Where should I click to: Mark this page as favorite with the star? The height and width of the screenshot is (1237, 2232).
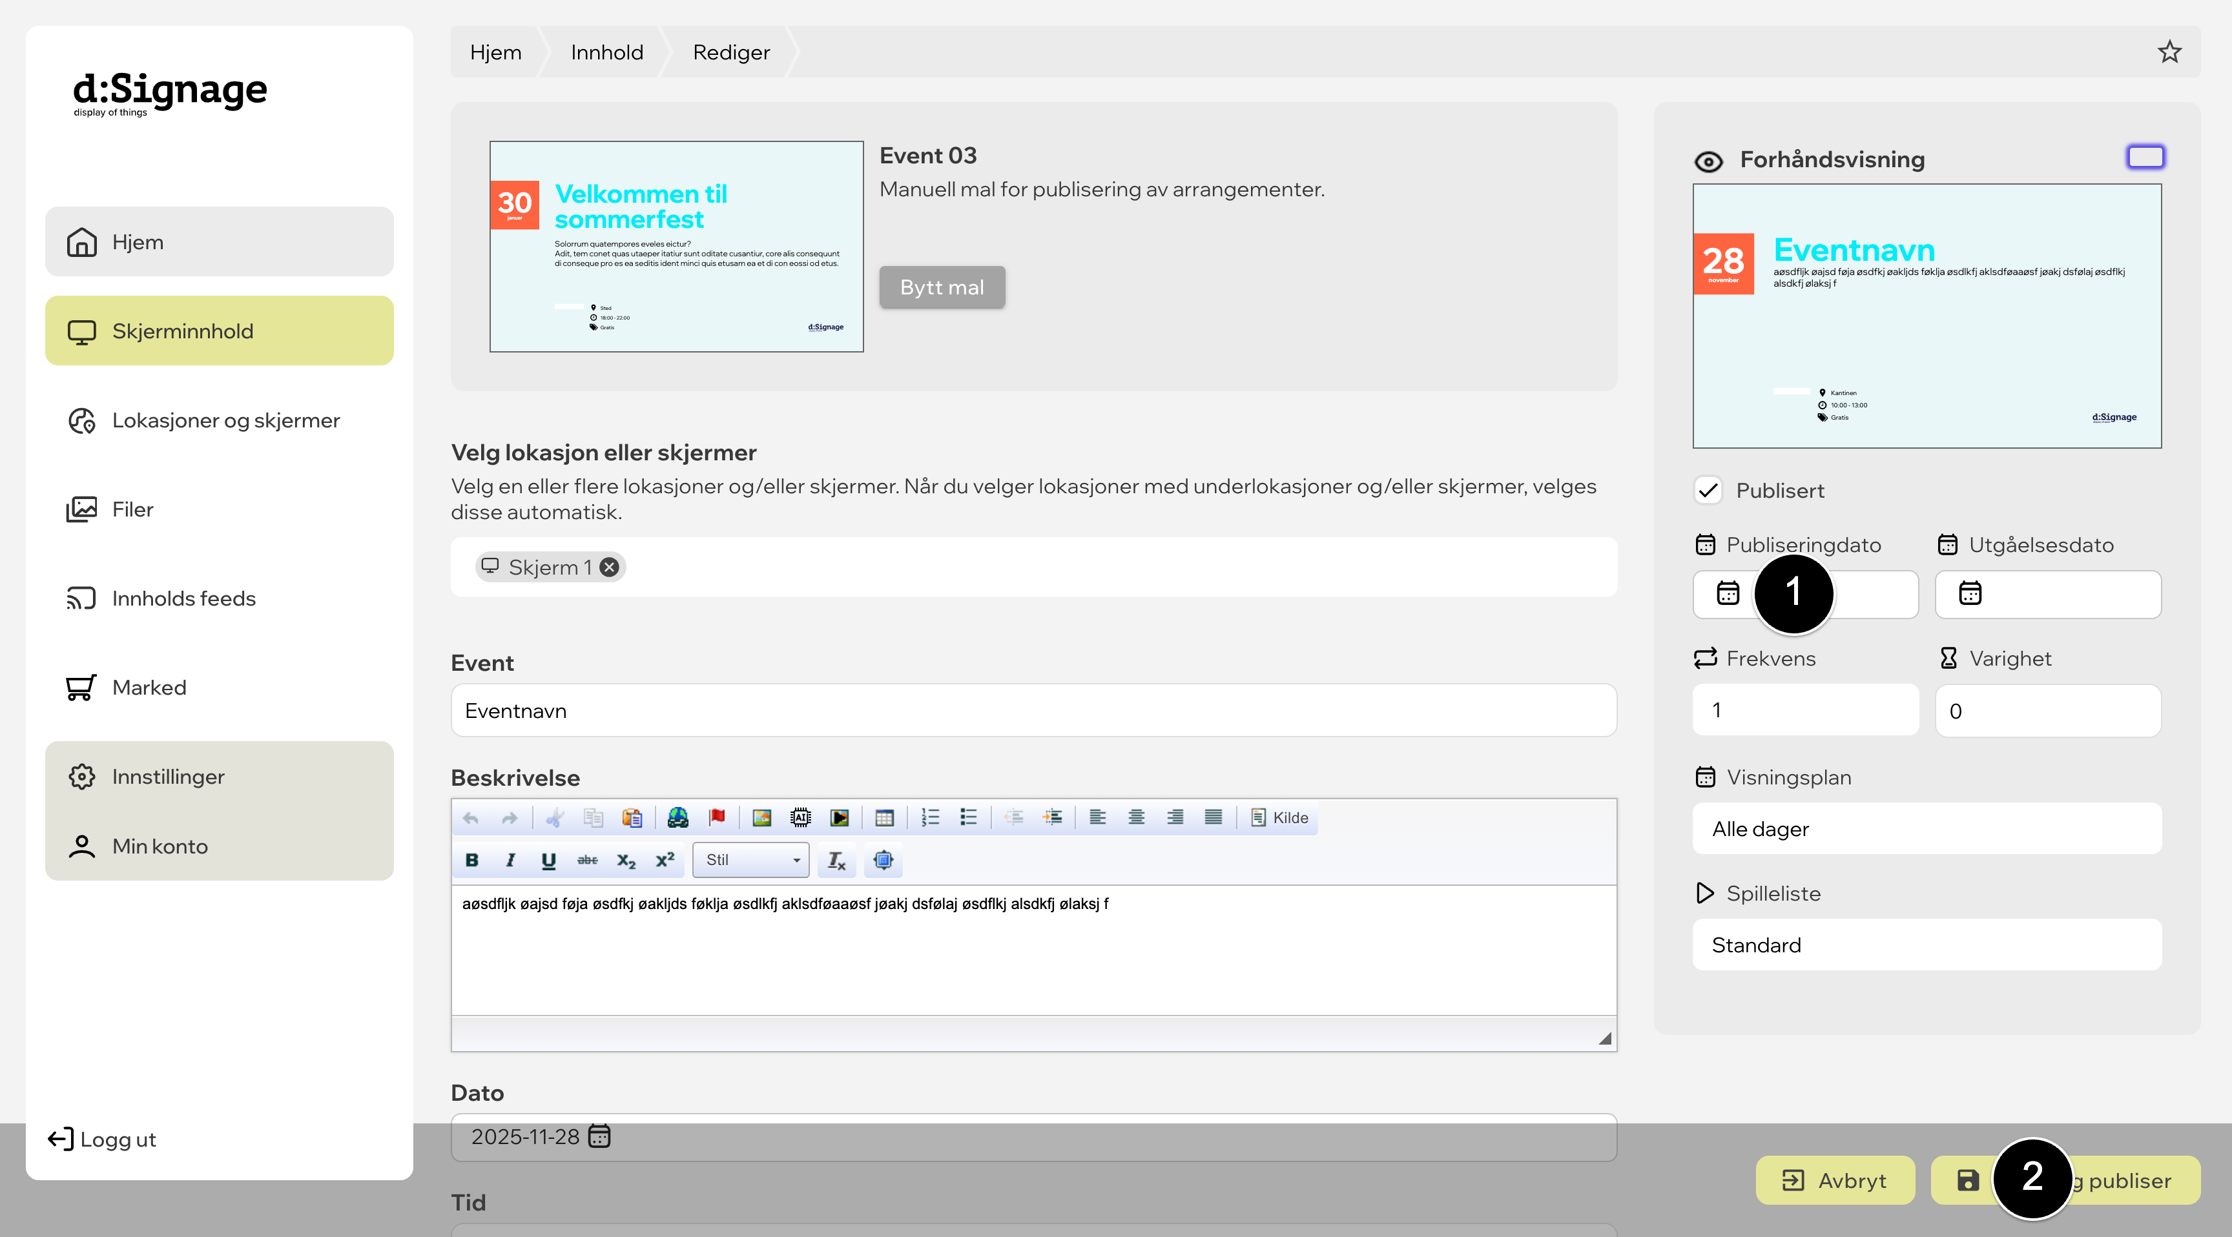coord(2169,52)
